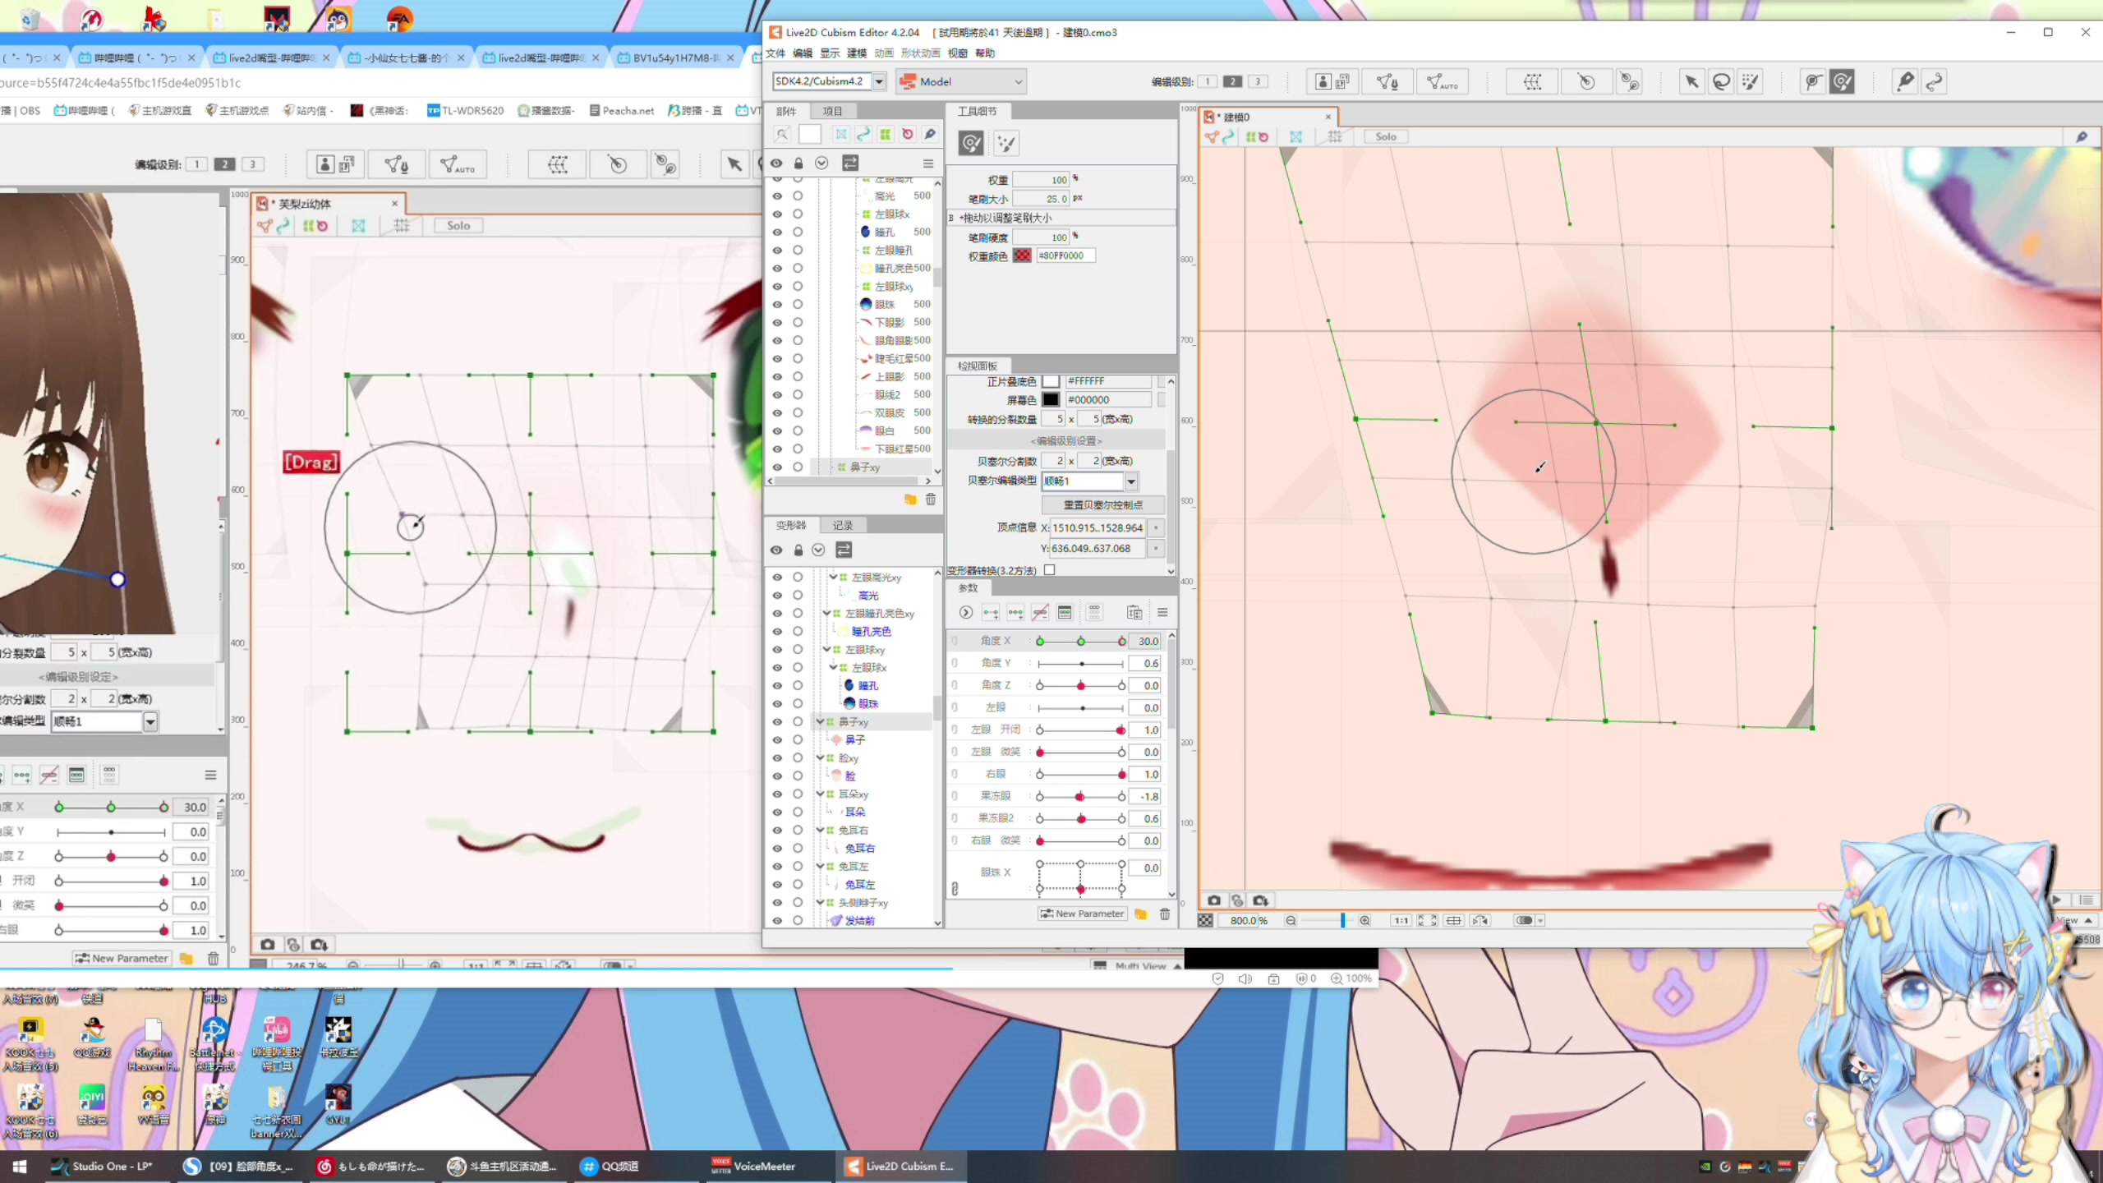Click the lock icon in parts panel header
Image resolution: width=2103 pixels, height=1183 pixels.
pyautogui.click(x=798, y=163)
